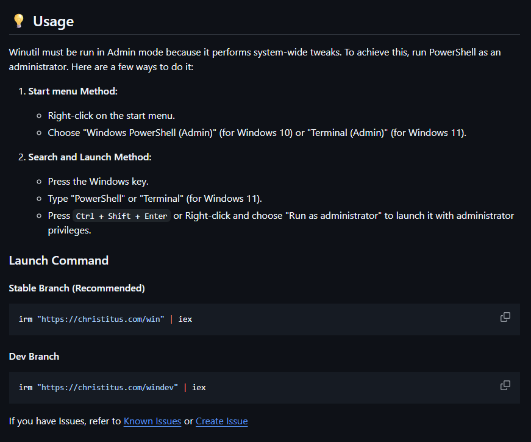The height and width of the screenshot is (442, 531).
Task: Select the Usage section heading
Action: point(53,21)
